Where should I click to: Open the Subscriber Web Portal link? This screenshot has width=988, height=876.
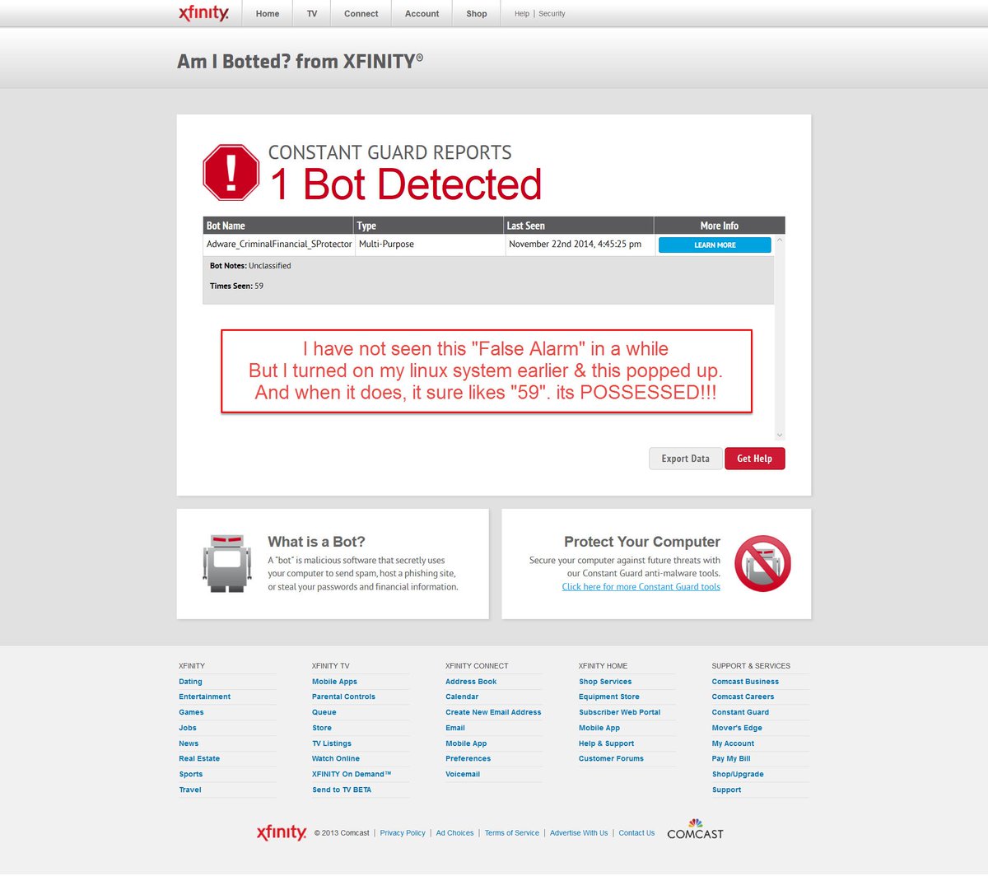pyautogui.click(x=619, y=713)
